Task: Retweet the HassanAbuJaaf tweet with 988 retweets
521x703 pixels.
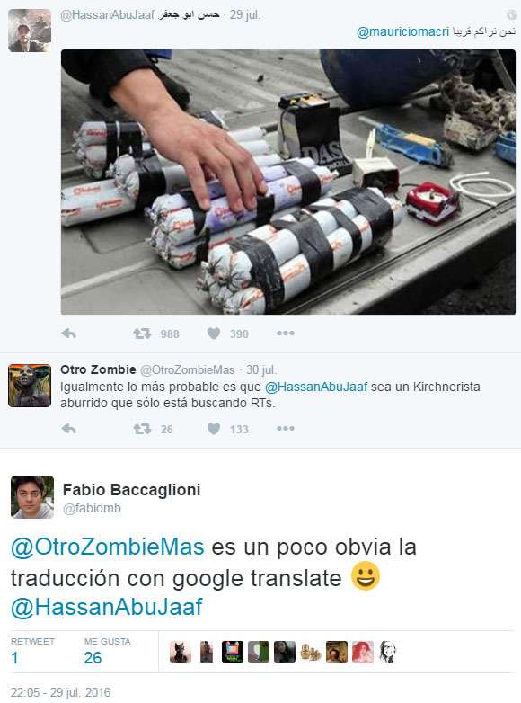Action: [142, 334]
